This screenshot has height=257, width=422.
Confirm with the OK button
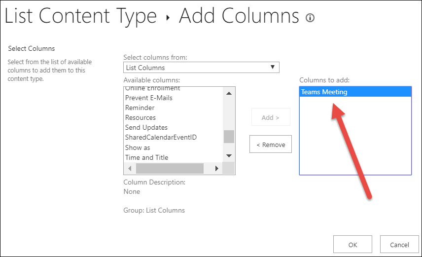pyautogui.click(x=352, y=244)
